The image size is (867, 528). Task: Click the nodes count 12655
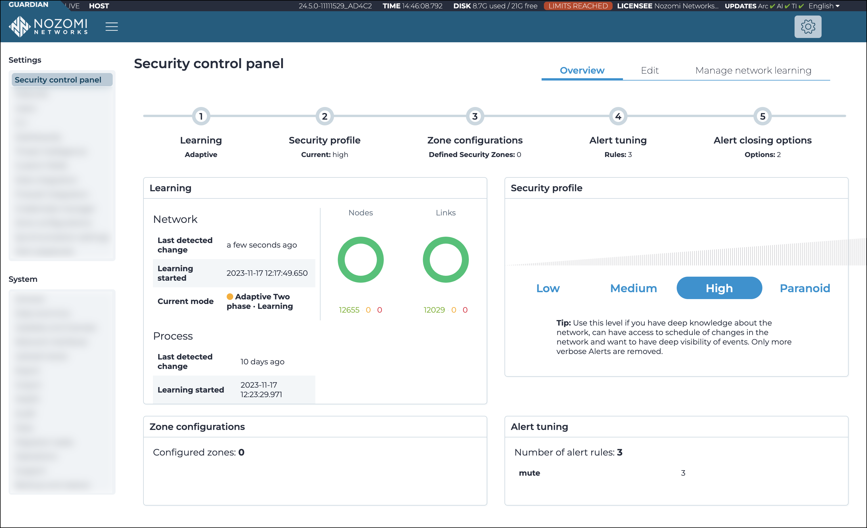coord(349,310)
